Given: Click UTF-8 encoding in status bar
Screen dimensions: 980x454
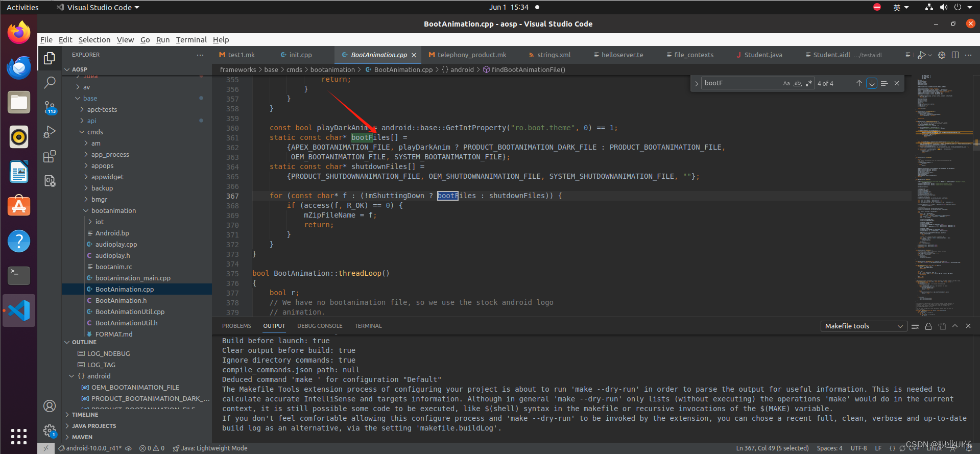Looking at the screenshot, I should (858, 448).
